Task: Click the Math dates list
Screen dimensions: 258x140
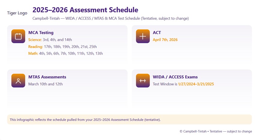Action: (x=71, y=53)
